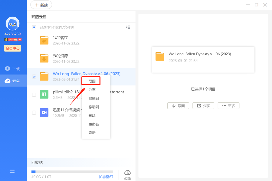Click the 我的云盘 breadcrumb title
The height and width of the screenshot is (181, 272).
39,17
